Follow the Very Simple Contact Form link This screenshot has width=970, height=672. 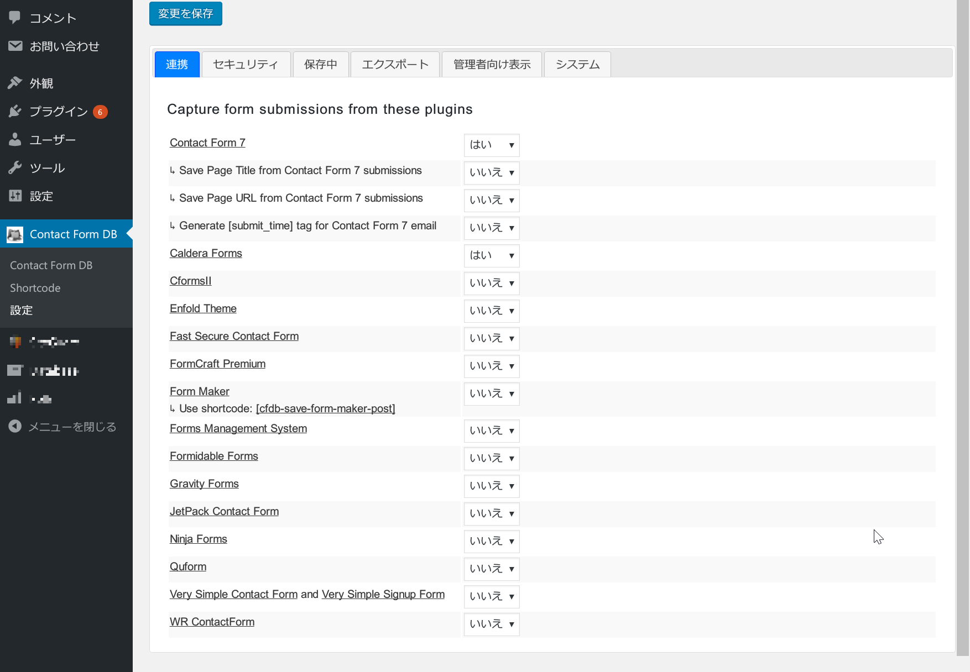click(233, 594)
